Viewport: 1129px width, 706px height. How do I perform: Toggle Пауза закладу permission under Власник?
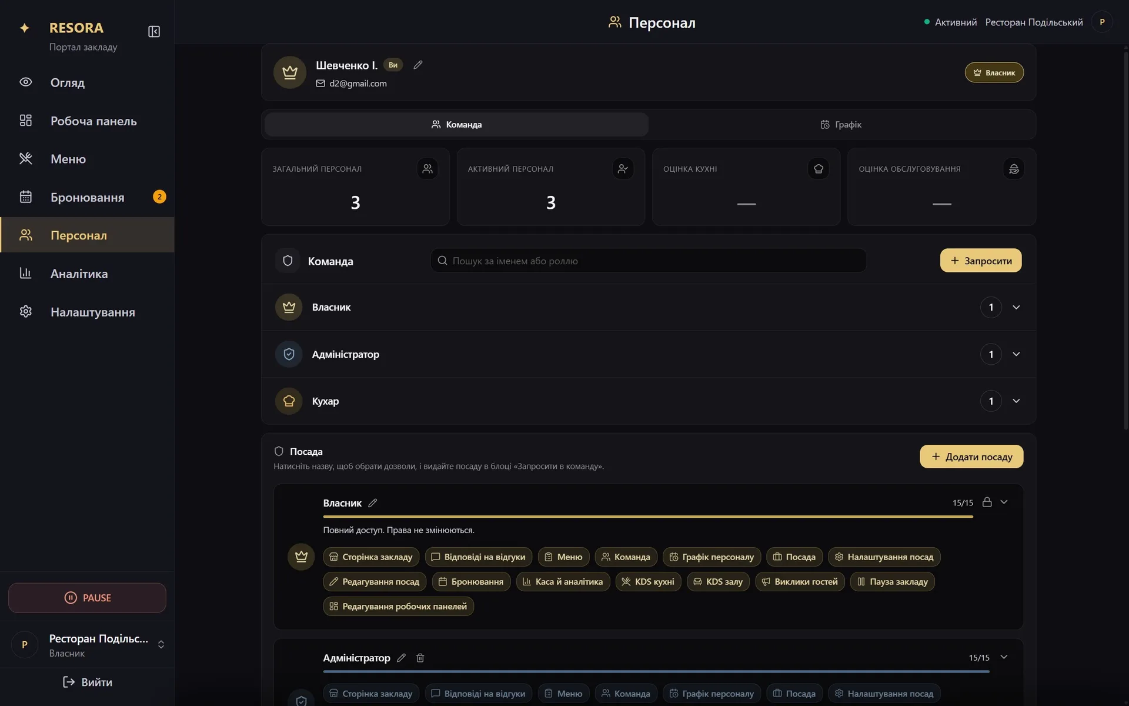click(x=892, y=582)
